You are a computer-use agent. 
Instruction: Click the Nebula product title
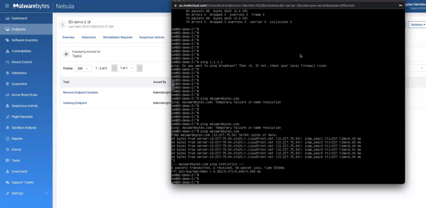(x=65, y=6)
